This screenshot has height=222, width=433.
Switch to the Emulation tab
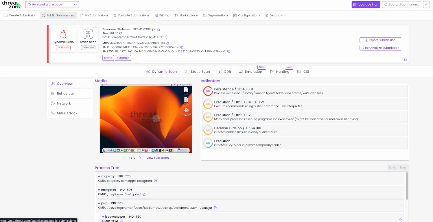[250, 72]
